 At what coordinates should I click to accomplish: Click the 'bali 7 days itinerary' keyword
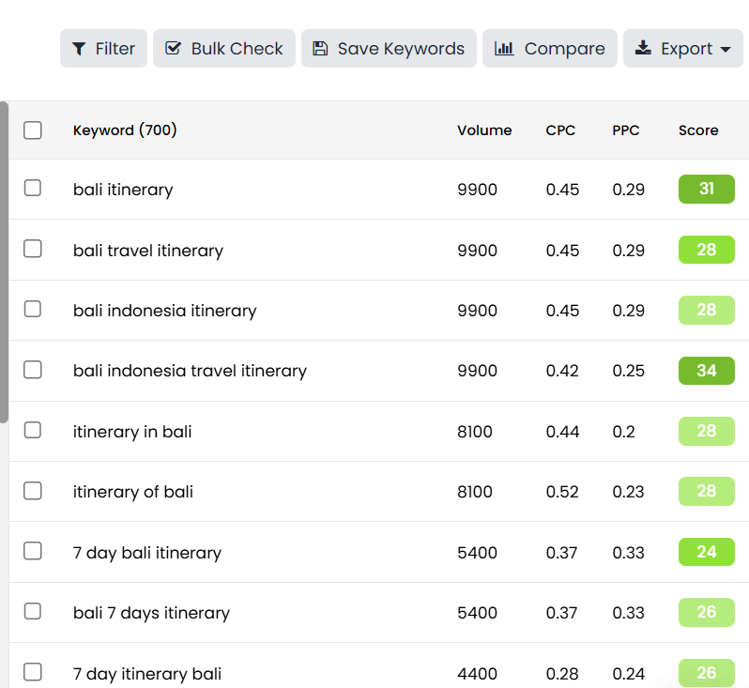pos(151,613)
